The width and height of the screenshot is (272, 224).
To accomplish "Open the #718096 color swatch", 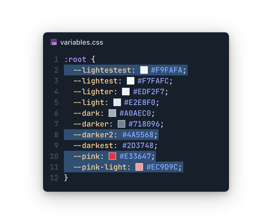I will (121, 124).
